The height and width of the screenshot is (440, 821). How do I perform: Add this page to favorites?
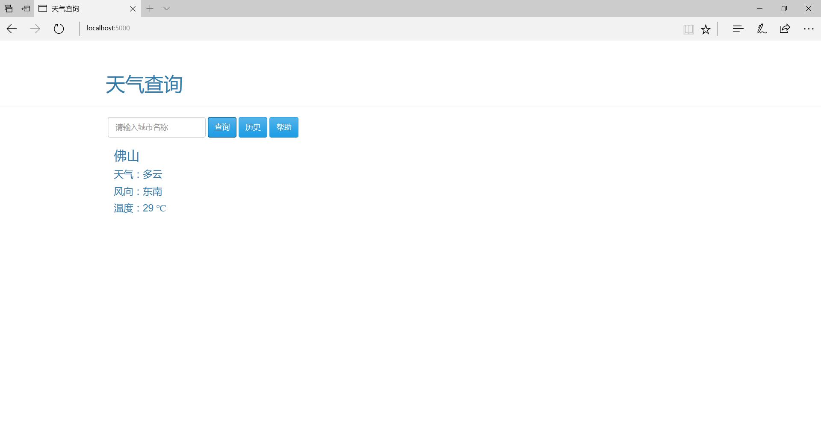point(706,29)
